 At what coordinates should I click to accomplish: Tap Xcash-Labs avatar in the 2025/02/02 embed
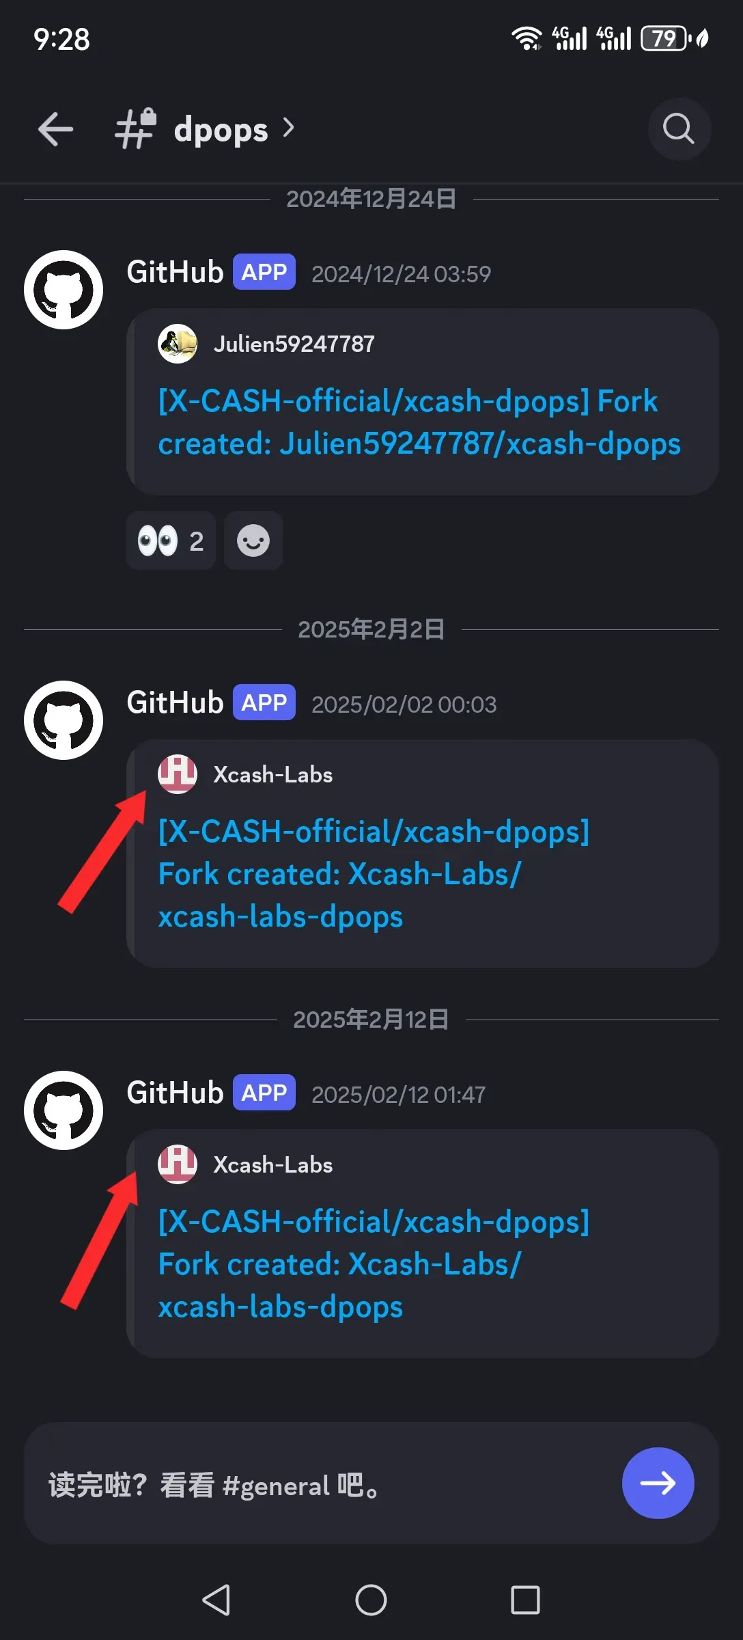click(178, 774)
